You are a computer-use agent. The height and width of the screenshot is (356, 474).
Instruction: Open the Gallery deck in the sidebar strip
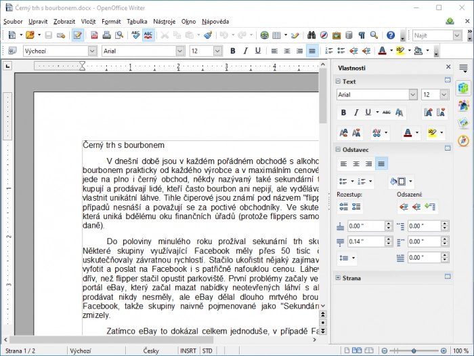[x=463, y=123]
